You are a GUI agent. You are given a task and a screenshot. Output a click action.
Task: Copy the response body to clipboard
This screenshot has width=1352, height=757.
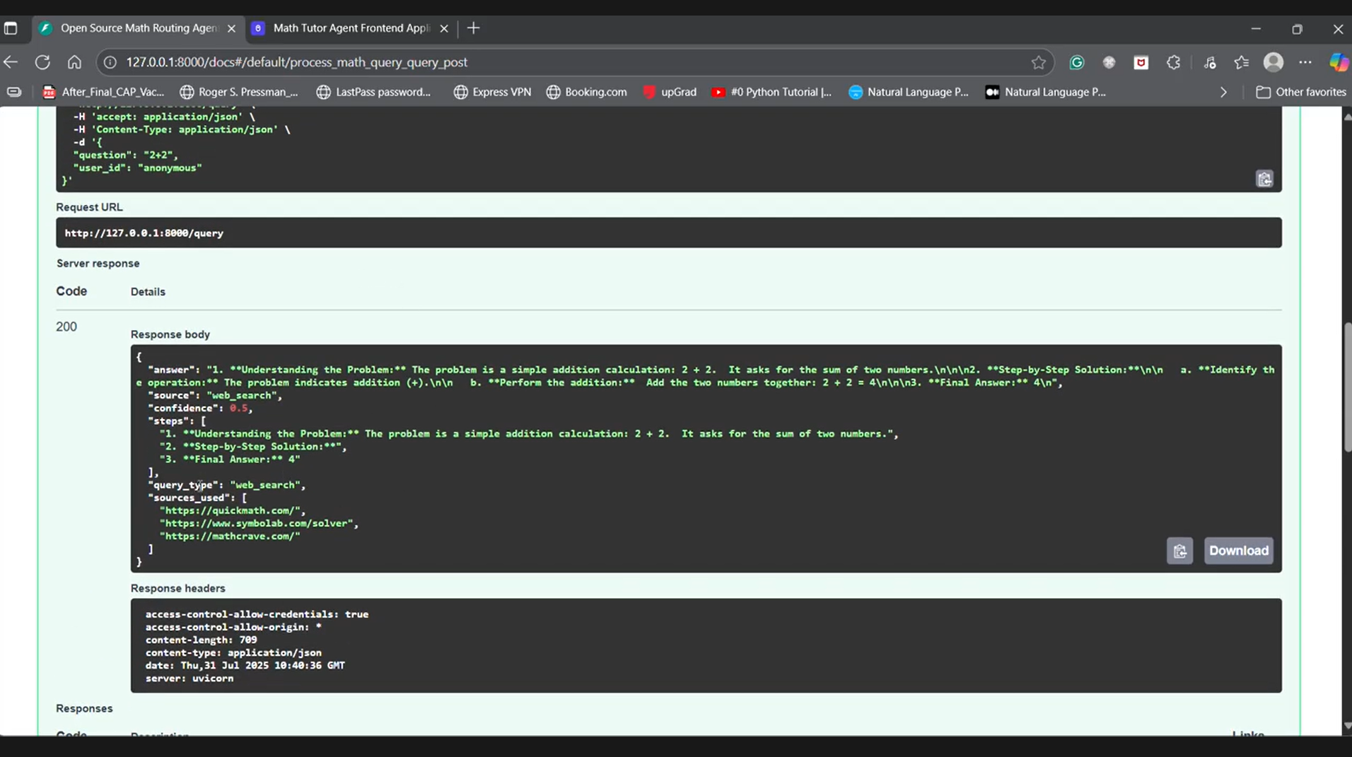[1179, 551]
